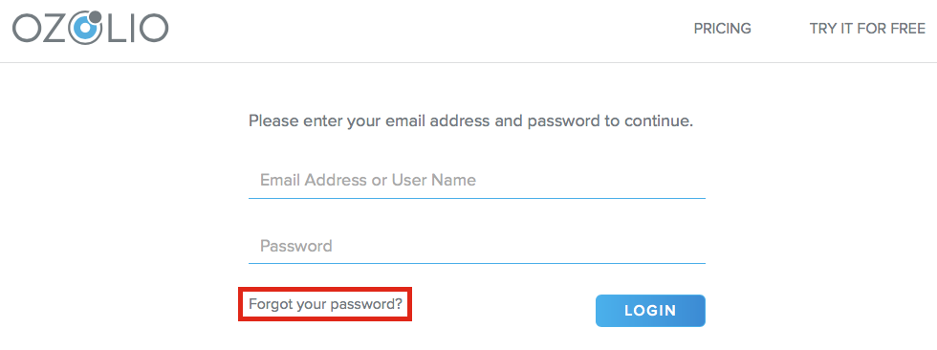The image size is (937, 350).
Task: Click the blue LOGIN button
Action: 650,311
